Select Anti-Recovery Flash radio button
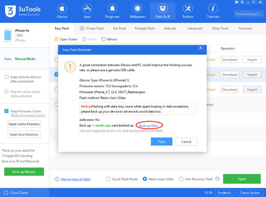Viewport: 266px width, 197px height. [x=181, y=179]
